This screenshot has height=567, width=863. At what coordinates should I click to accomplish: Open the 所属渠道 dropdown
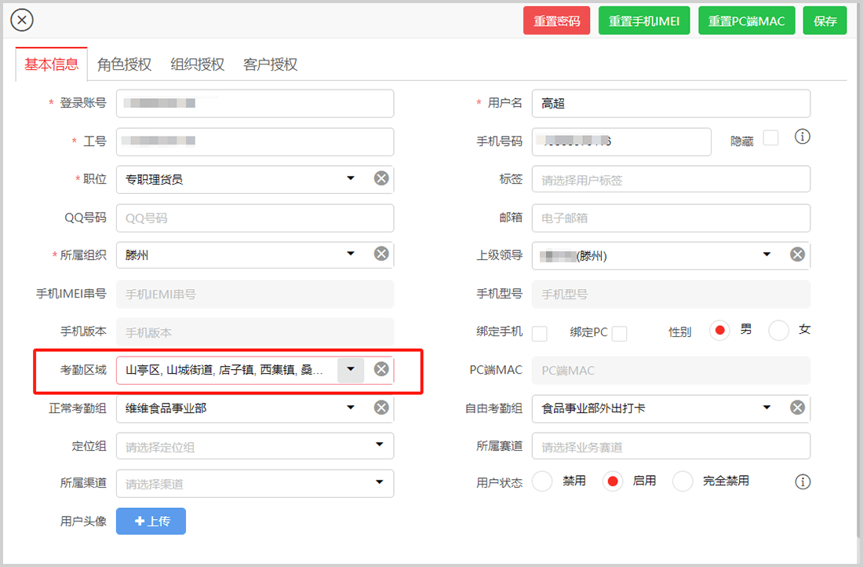click(x=380, y=482)
